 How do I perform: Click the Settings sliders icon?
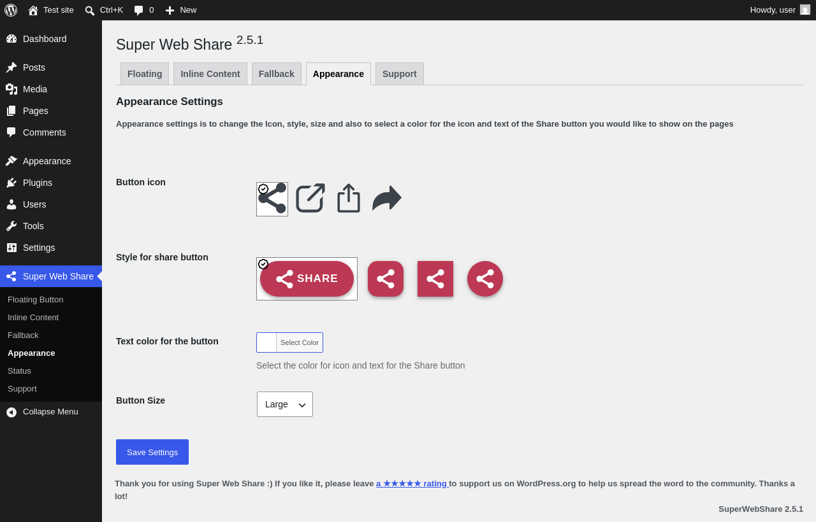11,248
